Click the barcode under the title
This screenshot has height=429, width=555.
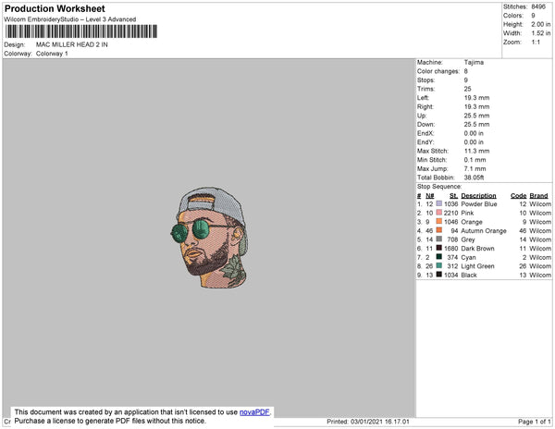pos(81,31)
